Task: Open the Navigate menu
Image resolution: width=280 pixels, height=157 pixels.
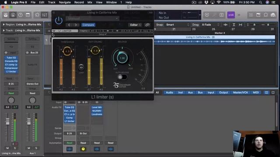Action: (65, 2)
